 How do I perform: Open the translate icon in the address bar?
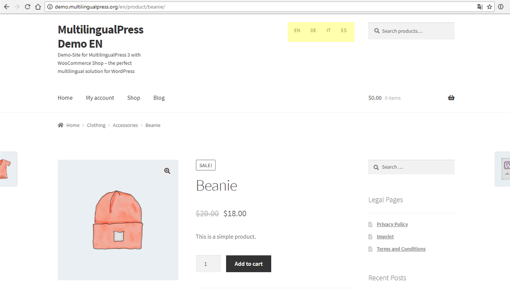(480, 7)
